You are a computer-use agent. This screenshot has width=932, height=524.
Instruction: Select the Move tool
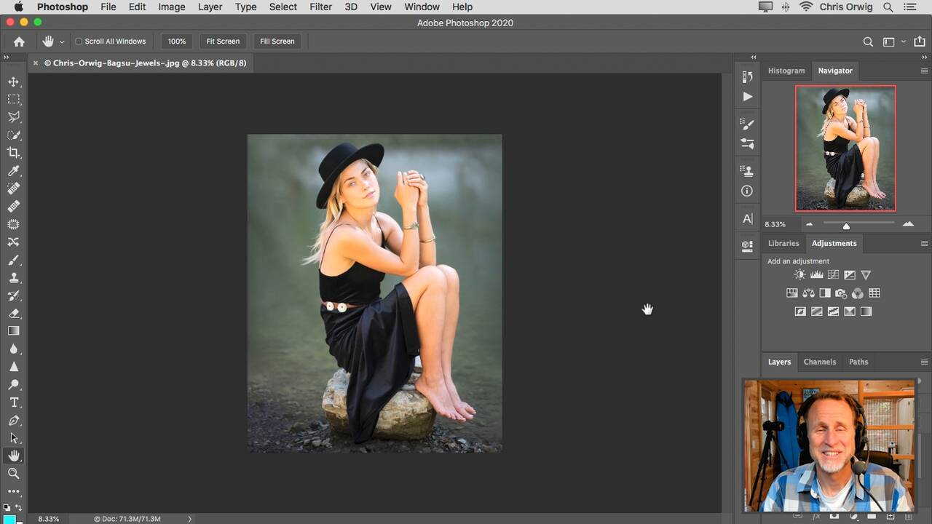coord(14,82)
